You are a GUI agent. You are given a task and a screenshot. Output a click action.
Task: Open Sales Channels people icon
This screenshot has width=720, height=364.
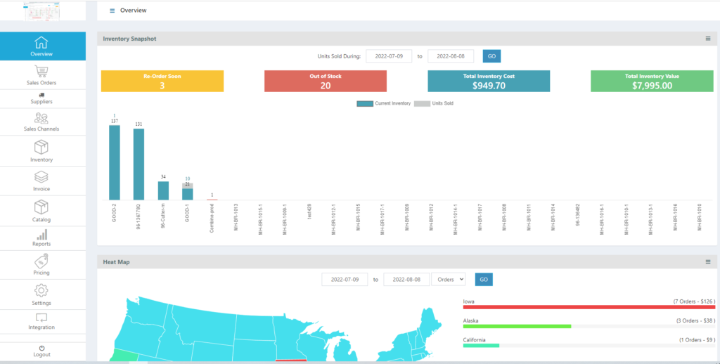[41, 118]
